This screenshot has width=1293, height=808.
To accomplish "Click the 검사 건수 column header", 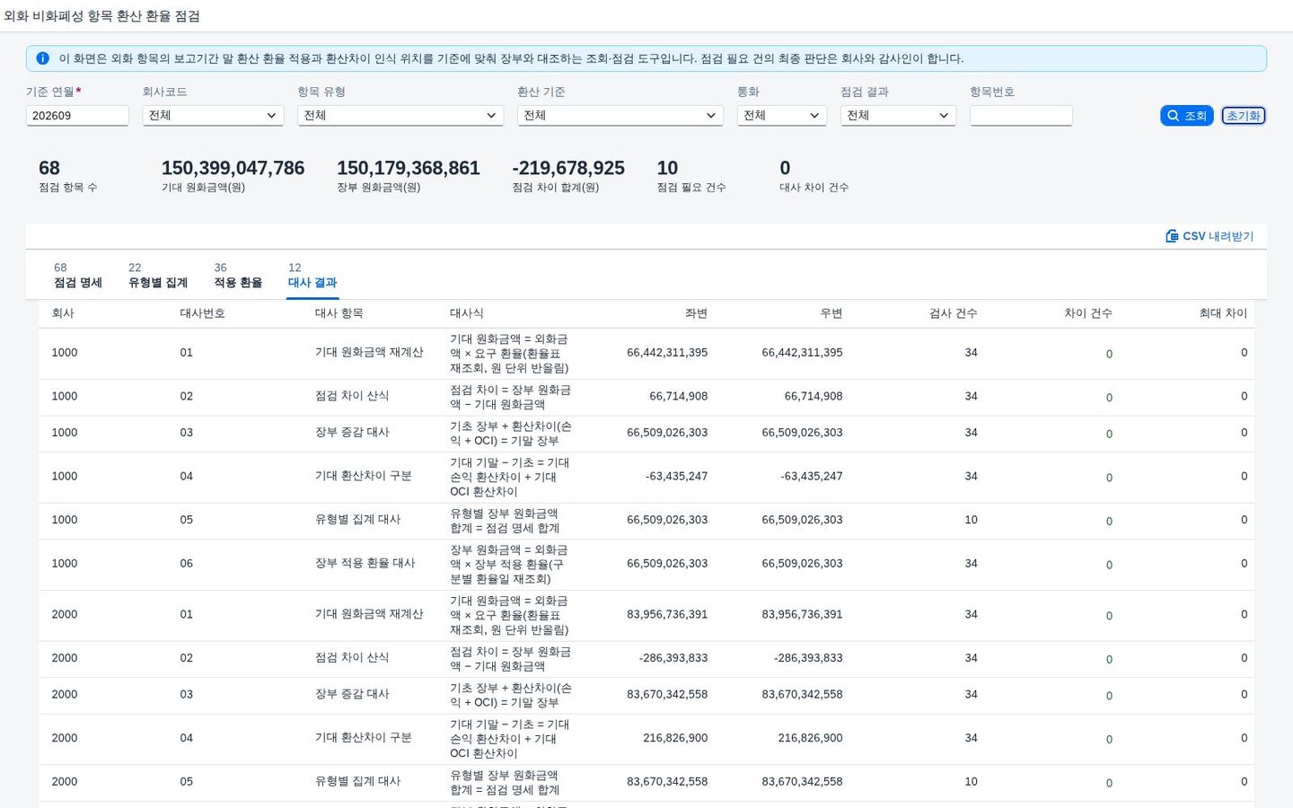I will tap(954, 313).
